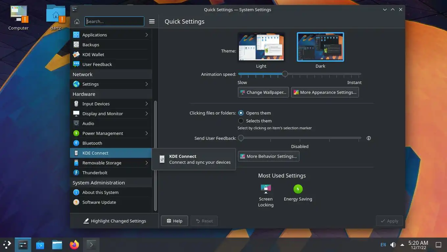Click the User Feedback icon

tap(76, 64)
